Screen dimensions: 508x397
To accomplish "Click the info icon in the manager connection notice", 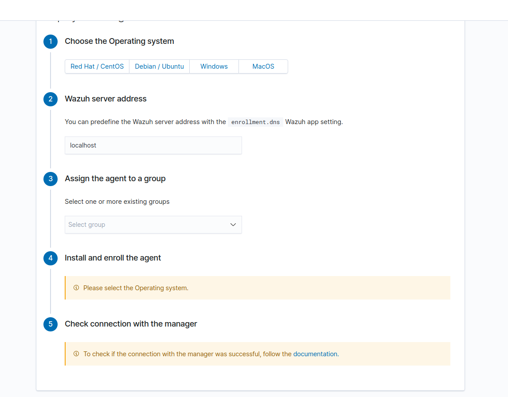I will (x=76, y=354).
